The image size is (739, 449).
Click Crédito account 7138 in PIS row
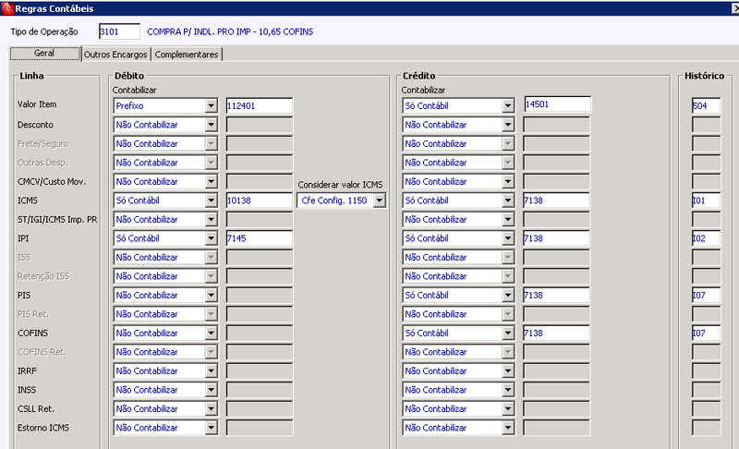[x=556, y=296]
